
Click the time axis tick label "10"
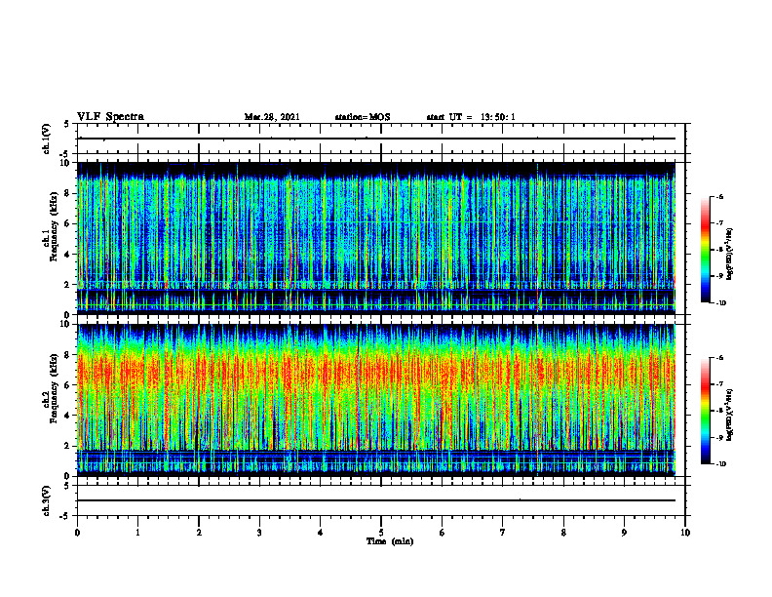coord(685,533)
